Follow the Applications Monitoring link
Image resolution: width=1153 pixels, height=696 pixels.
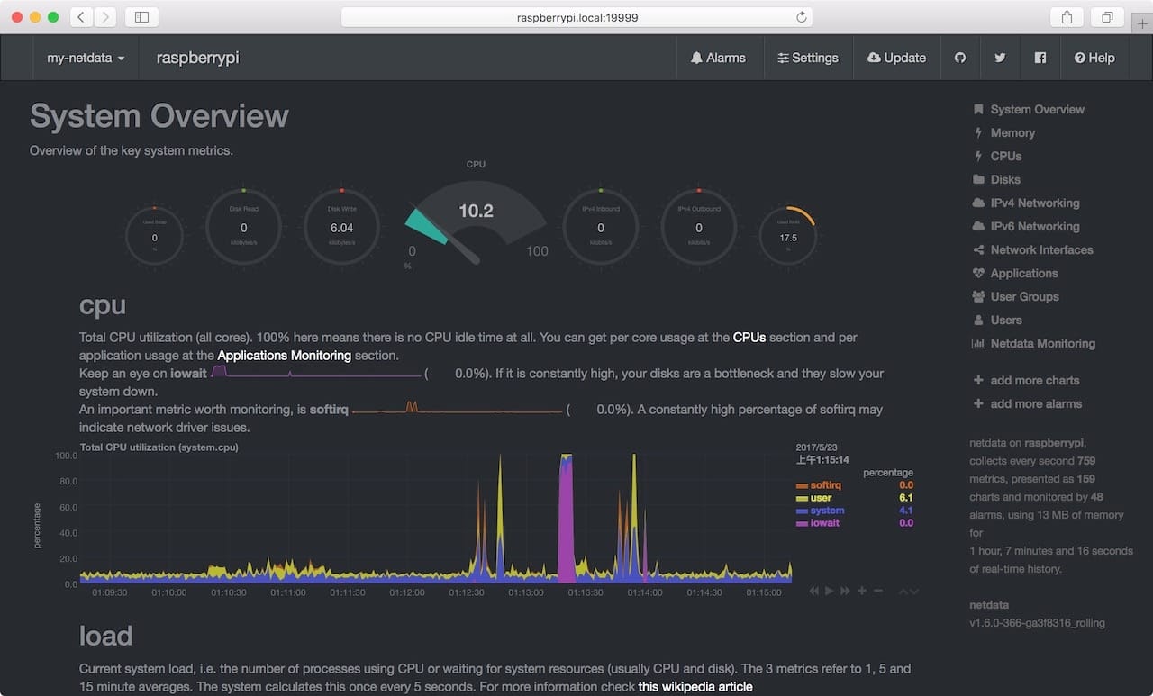coord(285,356)
